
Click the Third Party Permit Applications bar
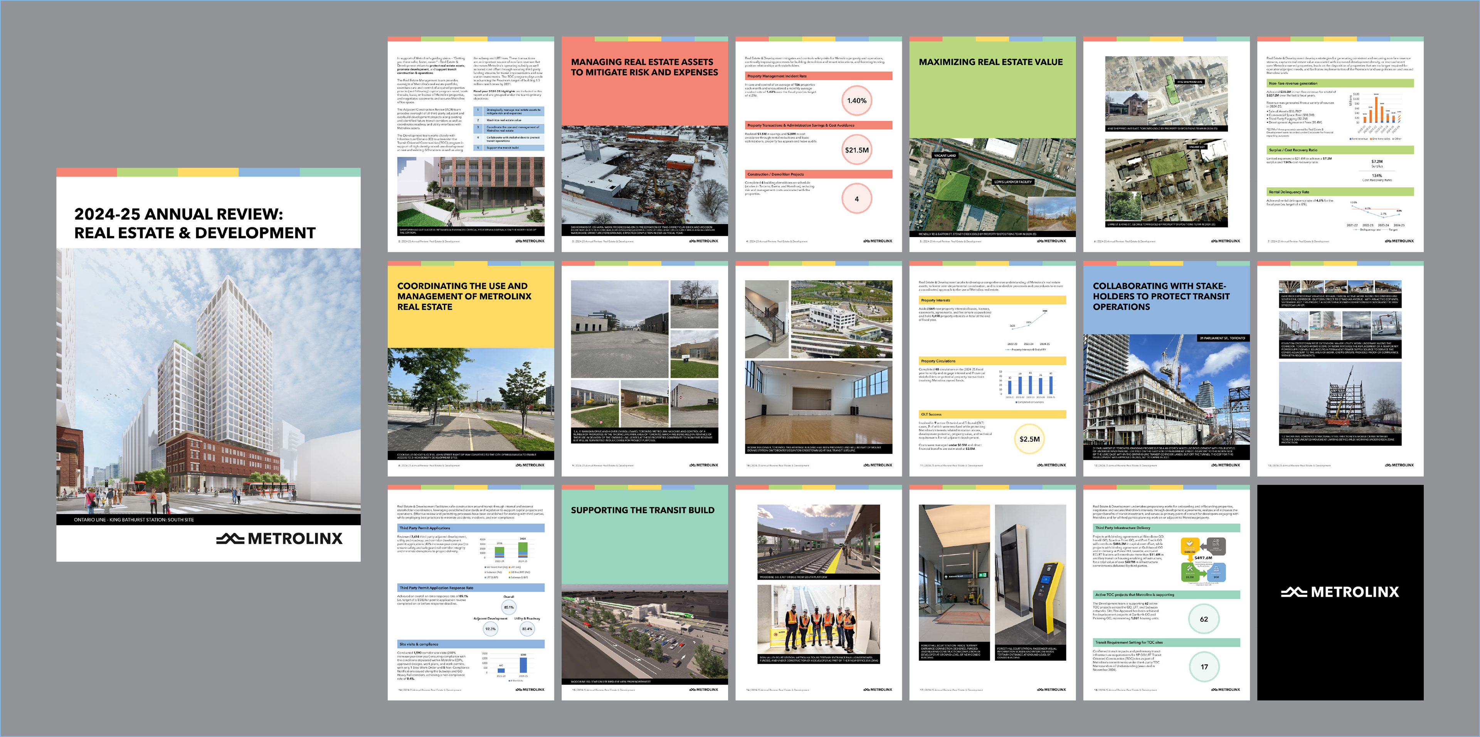click(x=471, y=527)
